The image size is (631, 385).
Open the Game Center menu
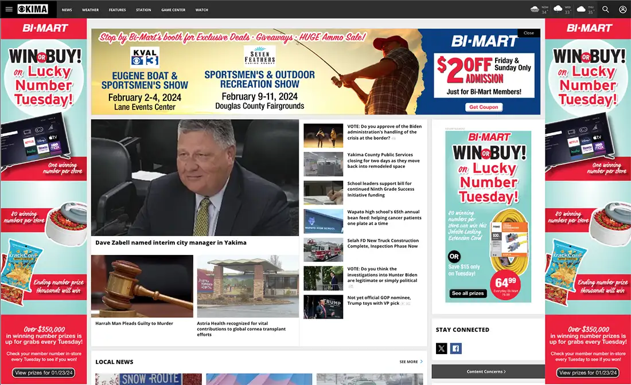pyautogui.click(x=173, y=10)
